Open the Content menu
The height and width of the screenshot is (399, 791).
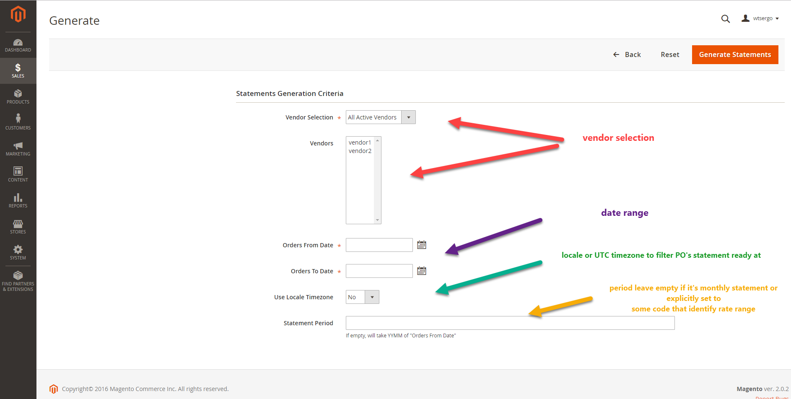[18, 175]
